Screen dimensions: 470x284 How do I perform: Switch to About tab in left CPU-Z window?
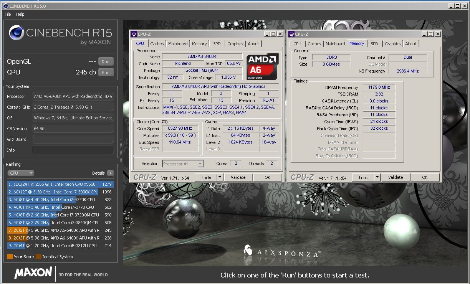click(253, 44)
